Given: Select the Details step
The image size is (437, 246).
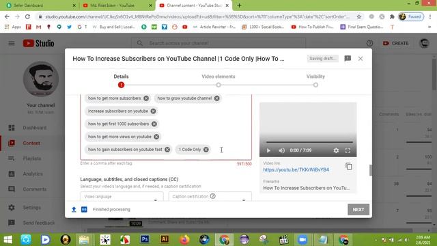Looking at the screenshot, I should 121,85.
